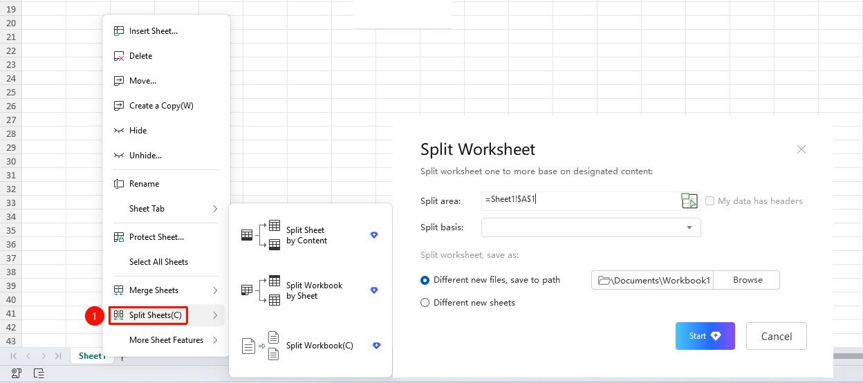Click the Move sheet arrow icon

(x=118, y=81)
